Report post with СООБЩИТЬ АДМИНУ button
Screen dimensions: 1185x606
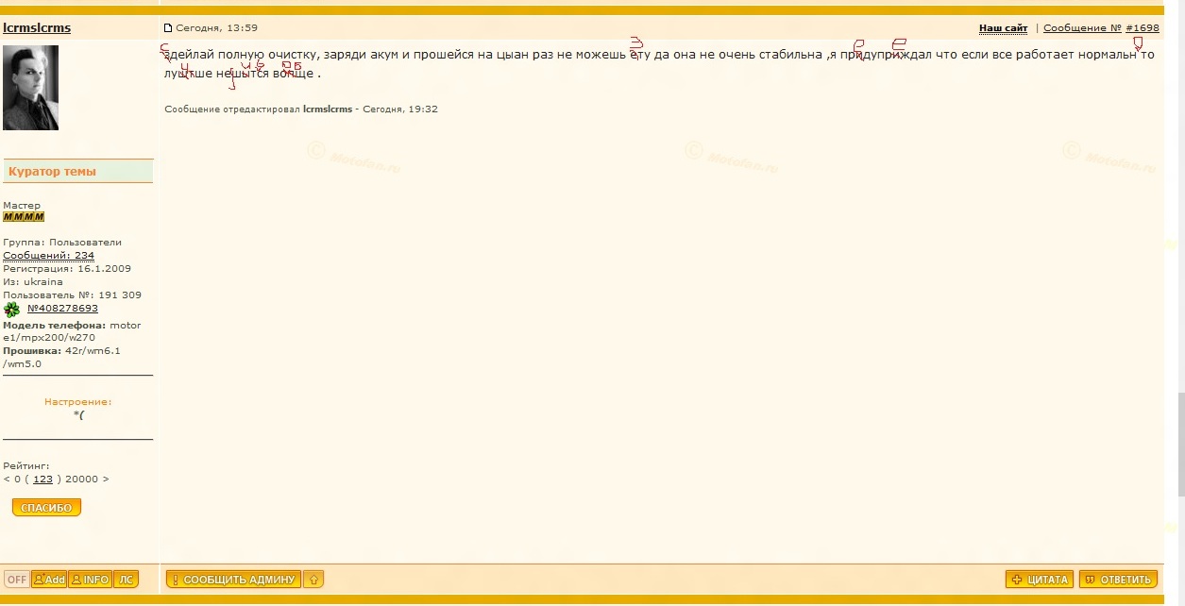233,580
